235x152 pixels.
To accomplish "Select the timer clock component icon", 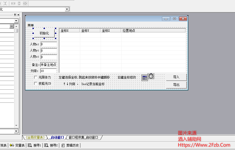I will pyautogui.click(x=151, y=76).
